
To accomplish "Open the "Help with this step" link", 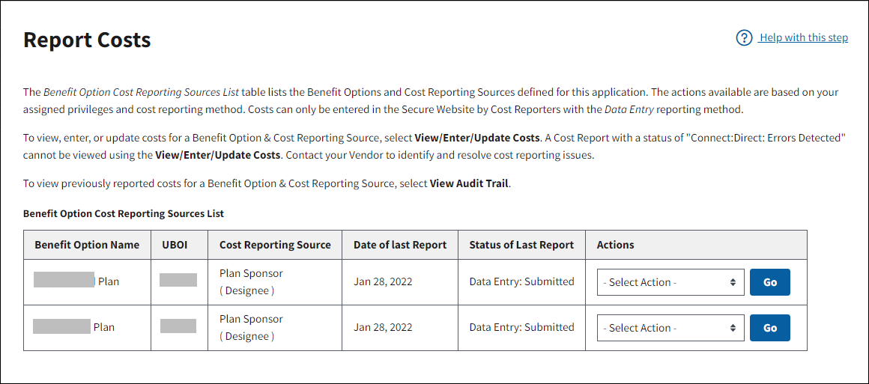I will 803,38.
